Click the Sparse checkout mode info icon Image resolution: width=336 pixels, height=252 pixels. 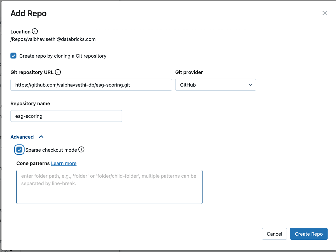pyautogui.click(x=81, y=150)
